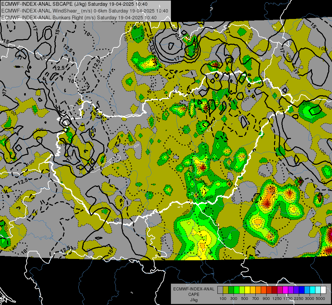Click the SBCAPE title line at top

(x=74, y=4)
